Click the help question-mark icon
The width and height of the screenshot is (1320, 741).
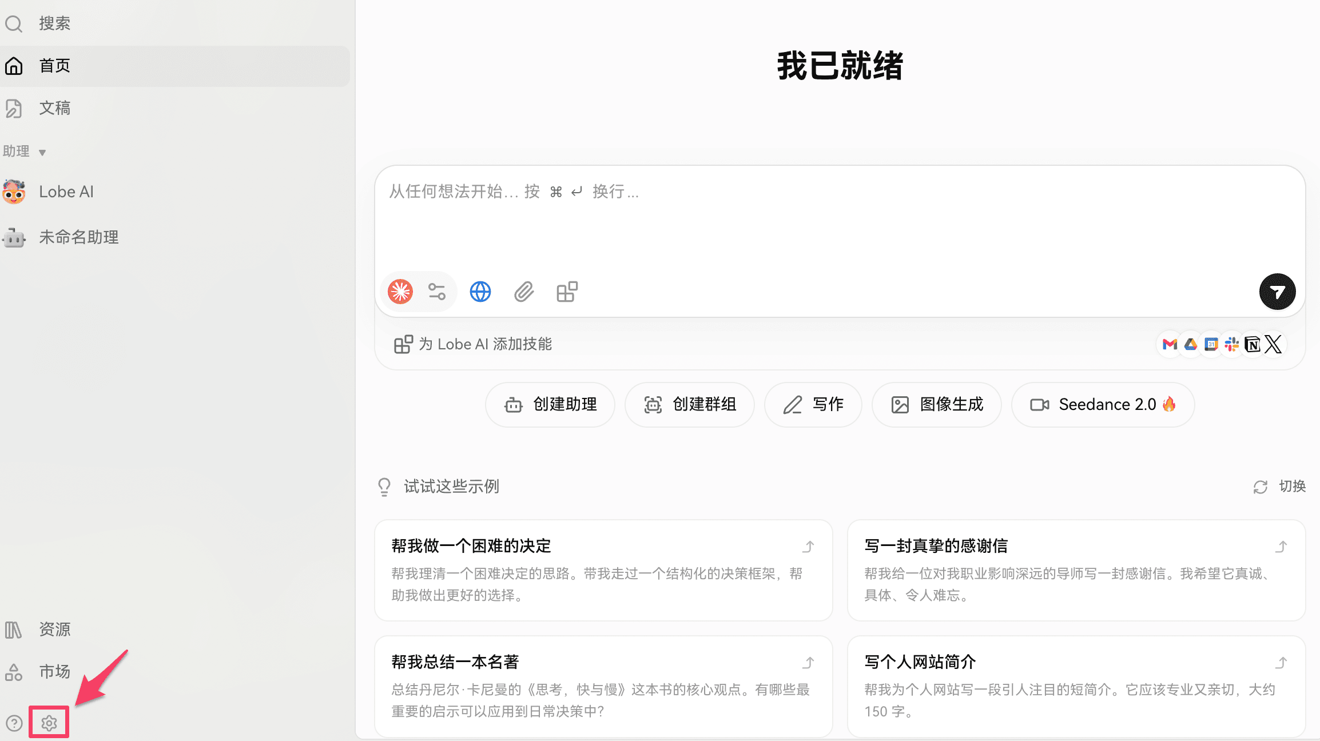pyautogui.click(x=14, y=722)
